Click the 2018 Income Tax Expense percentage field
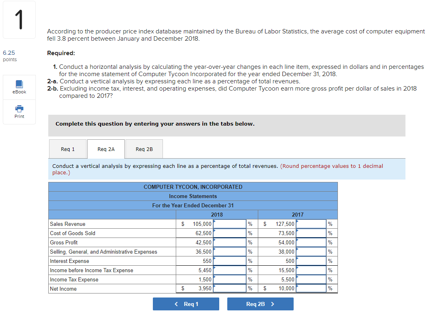 tap(230, 279)
